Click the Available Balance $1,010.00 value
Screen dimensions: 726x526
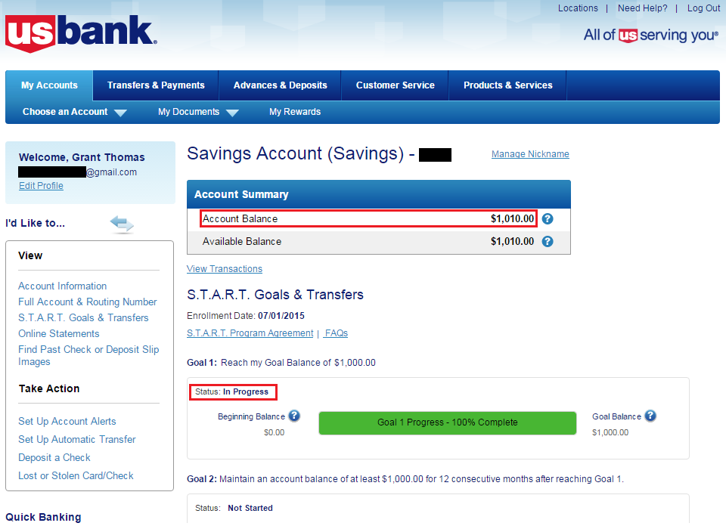512,242
